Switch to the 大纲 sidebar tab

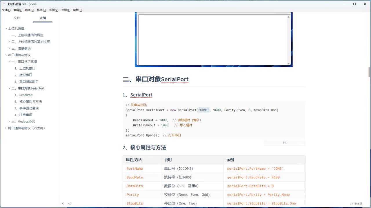[x=43, y=18]
